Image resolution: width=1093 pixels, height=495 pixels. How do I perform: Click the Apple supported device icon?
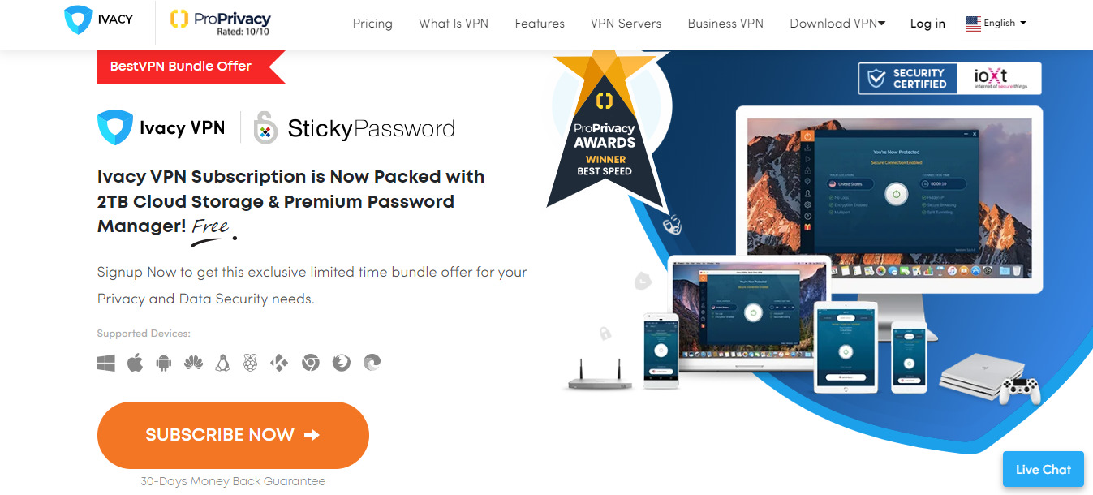135,363
